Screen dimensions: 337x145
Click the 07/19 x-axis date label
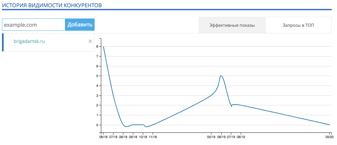tap(231, 136)
